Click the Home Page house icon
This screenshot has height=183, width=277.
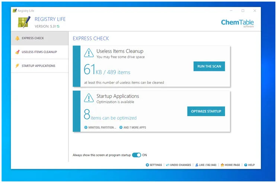[x=222, y=165]
